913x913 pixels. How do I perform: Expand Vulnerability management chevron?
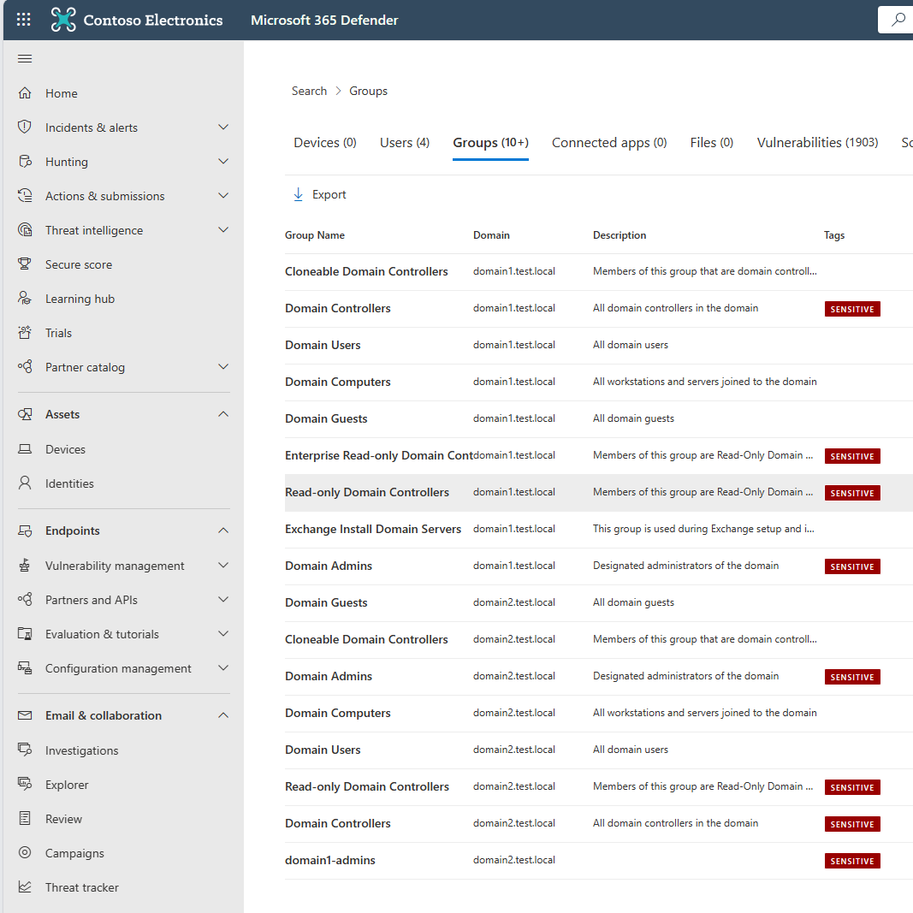point(223,566)
